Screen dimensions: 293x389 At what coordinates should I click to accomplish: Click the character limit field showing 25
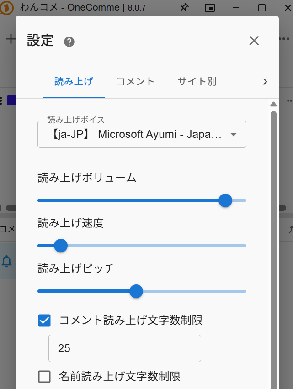tap(124, 348)
